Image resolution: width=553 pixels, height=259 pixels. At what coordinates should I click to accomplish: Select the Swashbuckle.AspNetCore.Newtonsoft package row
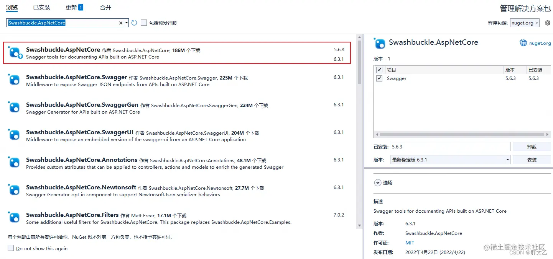[x=177, y=191]
